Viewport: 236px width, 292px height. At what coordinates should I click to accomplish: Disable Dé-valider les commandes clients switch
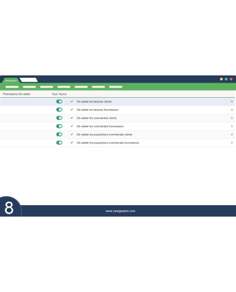(x=59, y=118)
